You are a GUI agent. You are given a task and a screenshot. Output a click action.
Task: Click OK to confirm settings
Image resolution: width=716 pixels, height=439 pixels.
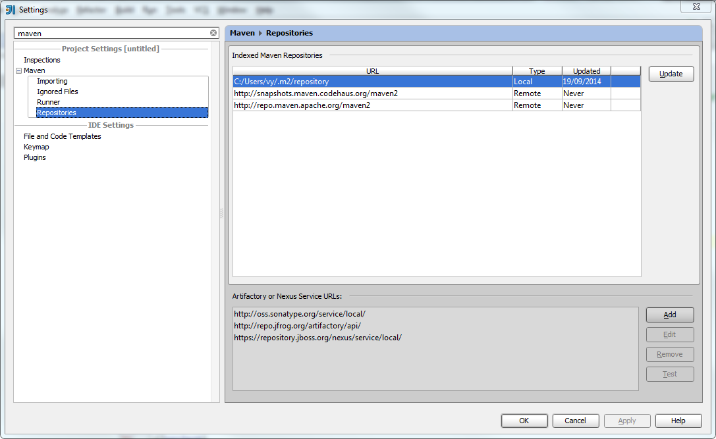click(x=524, y=421)
